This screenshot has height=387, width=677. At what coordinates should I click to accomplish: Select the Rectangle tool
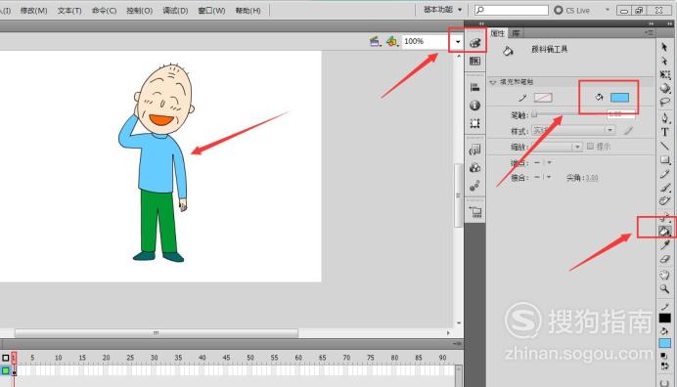665,160
